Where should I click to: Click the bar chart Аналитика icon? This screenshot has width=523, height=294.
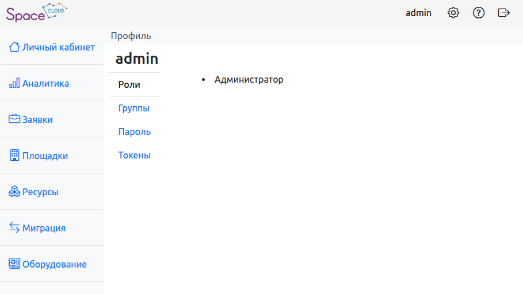14,83
